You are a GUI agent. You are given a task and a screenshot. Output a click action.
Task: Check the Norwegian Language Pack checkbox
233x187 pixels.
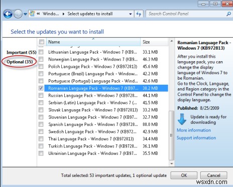pyautogui.click(x=41, y=59)
